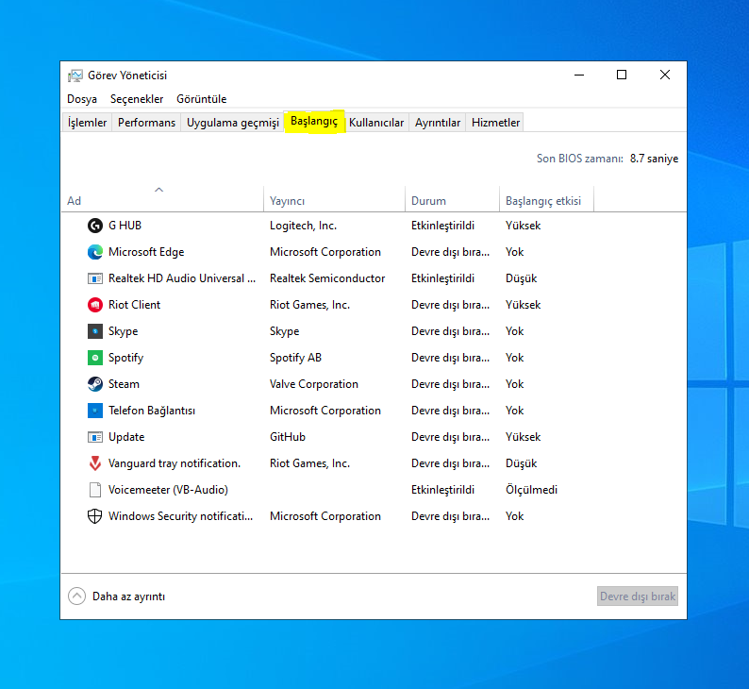Viewport: 749px width, 689px height.
Task: Click Skype's Devre dışı bıra... status cell
Action: 451,331
